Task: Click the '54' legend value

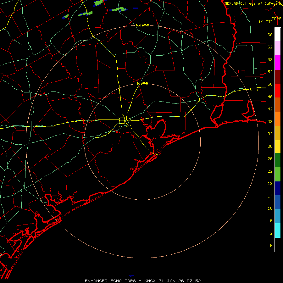Action: click(x=270, y=72)
